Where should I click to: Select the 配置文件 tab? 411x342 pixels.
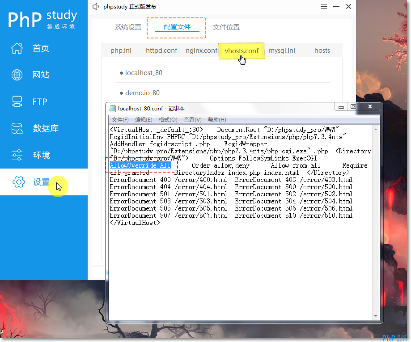click(177, 27)
